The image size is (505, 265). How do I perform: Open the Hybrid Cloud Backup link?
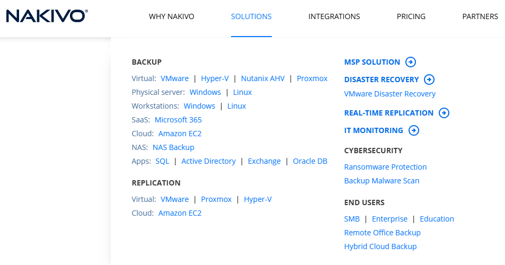point(380,246)
